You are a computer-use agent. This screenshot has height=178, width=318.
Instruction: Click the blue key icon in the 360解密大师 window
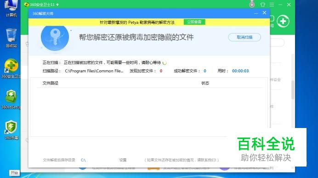click(x=55, y=38)
